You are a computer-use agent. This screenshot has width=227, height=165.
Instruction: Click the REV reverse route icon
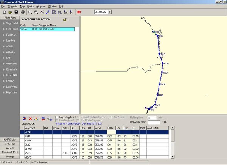[43, 118]
